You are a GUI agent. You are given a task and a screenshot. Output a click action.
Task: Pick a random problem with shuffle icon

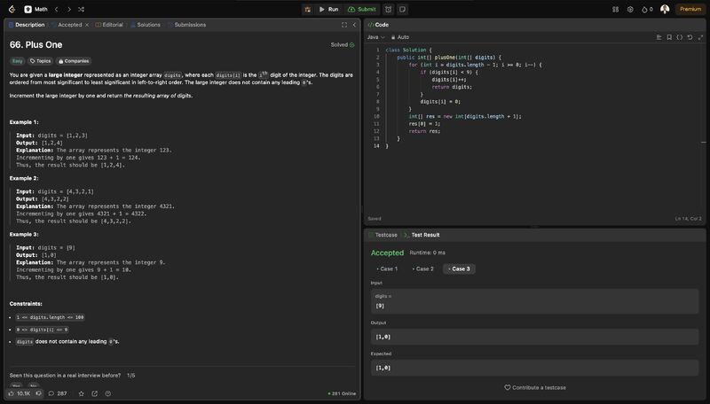point(81,9)
